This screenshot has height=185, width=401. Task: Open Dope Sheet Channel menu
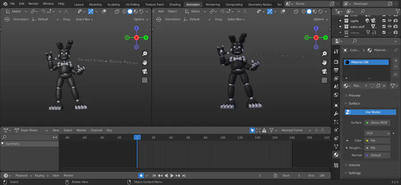tap(97, 130)
